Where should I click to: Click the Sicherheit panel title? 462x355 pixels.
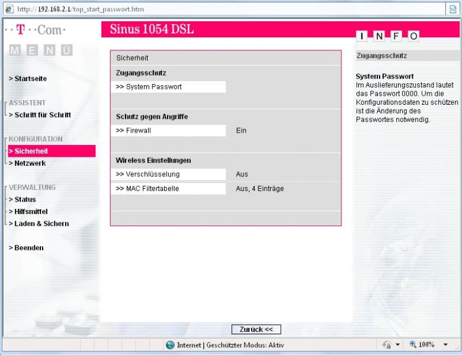132,58
